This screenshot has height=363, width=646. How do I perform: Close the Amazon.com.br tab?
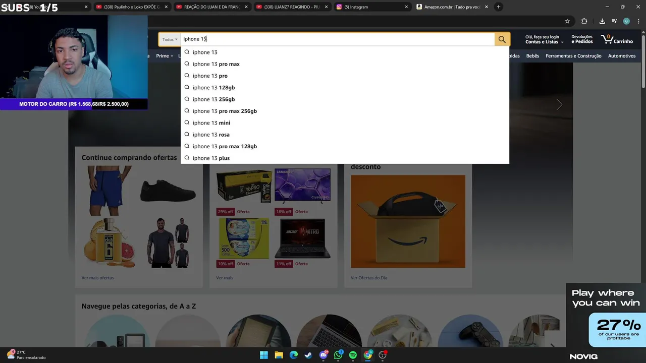[x=487, y=7]
